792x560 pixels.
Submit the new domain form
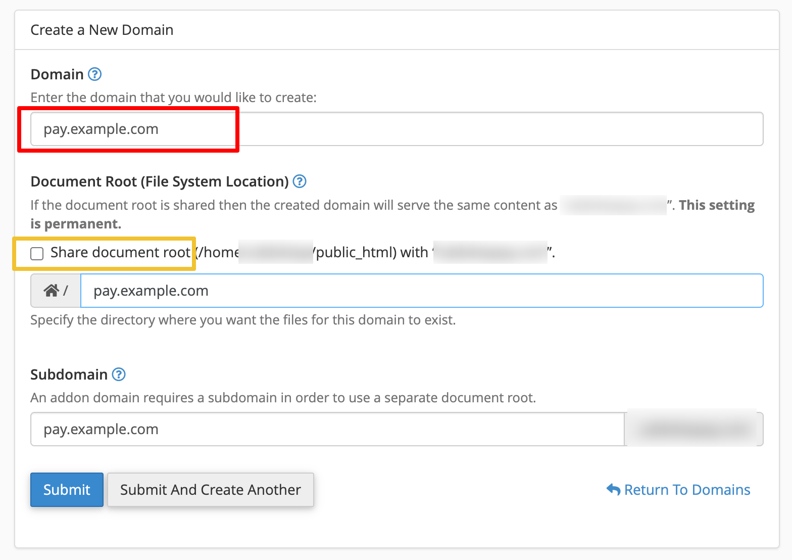[67, 490]
